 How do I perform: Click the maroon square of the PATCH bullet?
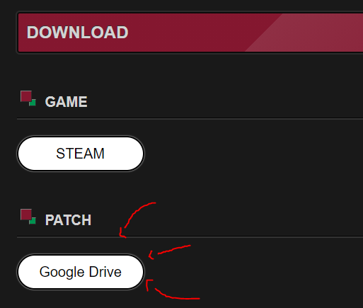click(x=25, y=214)
